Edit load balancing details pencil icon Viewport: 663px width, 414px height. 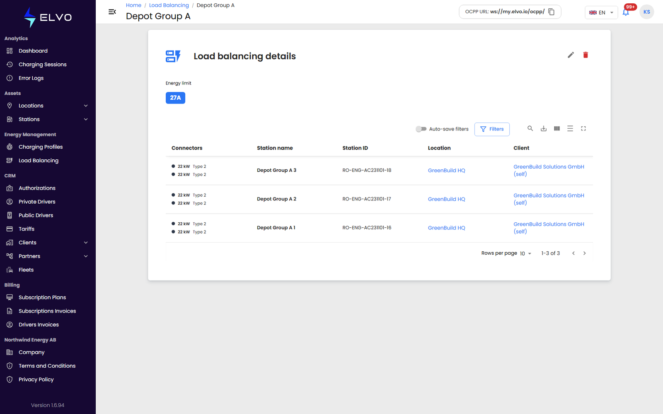[571, 55]
